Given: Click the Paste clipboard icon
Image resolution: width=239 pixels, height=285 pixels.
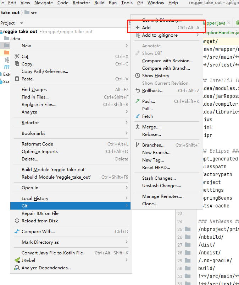Looking at the screenshot, I should click(17, 79).
